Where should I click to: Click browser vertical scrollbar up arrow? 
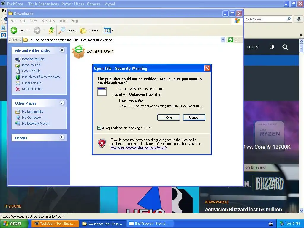(301, 41)
